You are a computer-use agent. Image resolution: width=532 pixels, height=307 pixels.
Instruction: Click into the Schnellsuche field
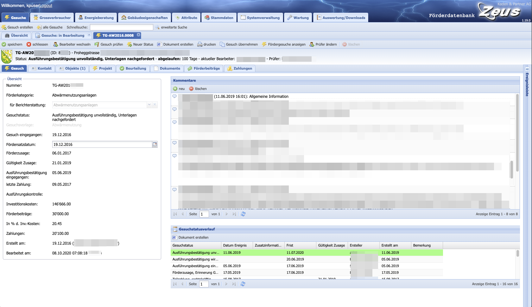122,27
